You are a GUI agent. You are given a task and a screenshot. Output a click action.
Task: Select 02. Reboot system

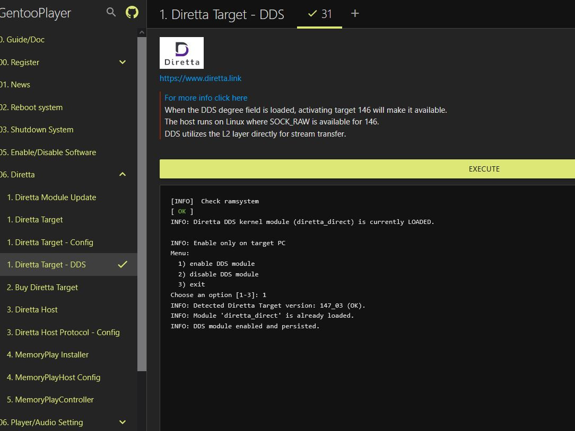click(68, 107)
